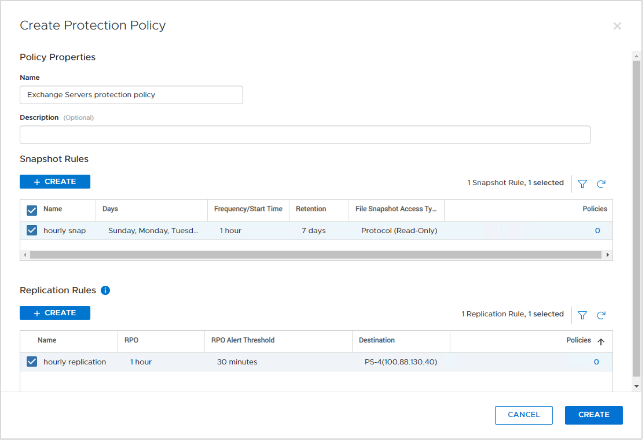
Task: Focus the Description input field
Action: click(305, 135)
